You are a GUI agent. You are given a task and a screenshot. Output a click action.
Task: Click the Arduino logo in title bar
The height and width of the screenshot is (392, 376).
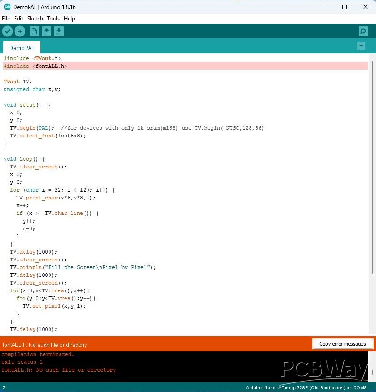pos(7,7)
